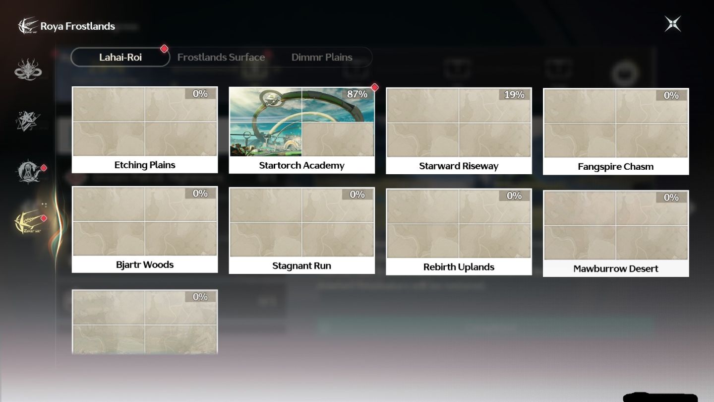
Task: Select the highlighted Roya Frostlands sidebar icon
Action: [x=29, y=222]
